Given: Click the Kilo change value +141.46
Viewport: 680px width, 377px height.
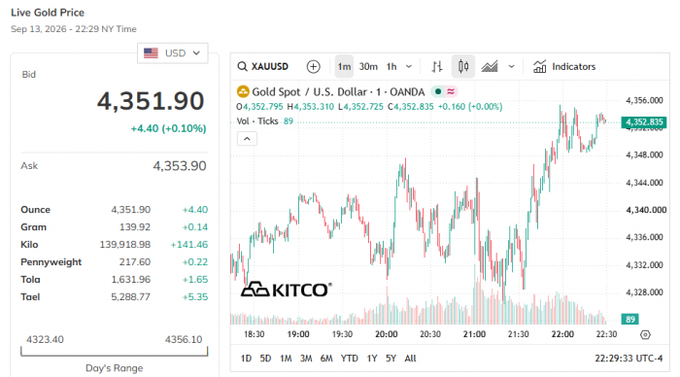Looking at the screenshot, I should [x=189, y=244].
